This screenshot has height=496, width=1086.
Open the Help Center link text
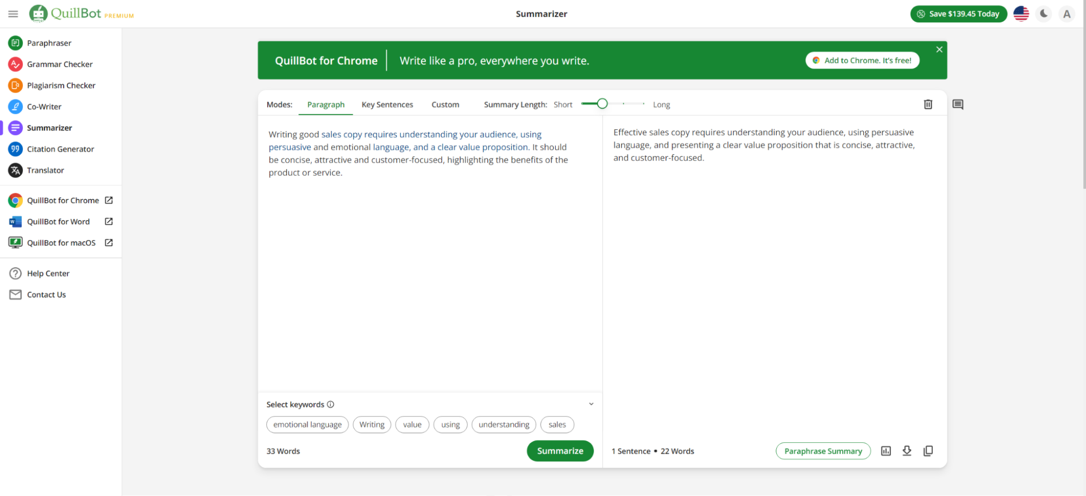pos(48,273)
